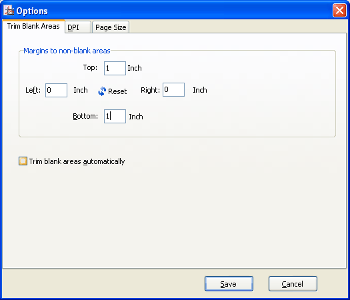This screenshot has height=300, width=350.
Task: Focus the Top margin input field
Action: [115, 68]
